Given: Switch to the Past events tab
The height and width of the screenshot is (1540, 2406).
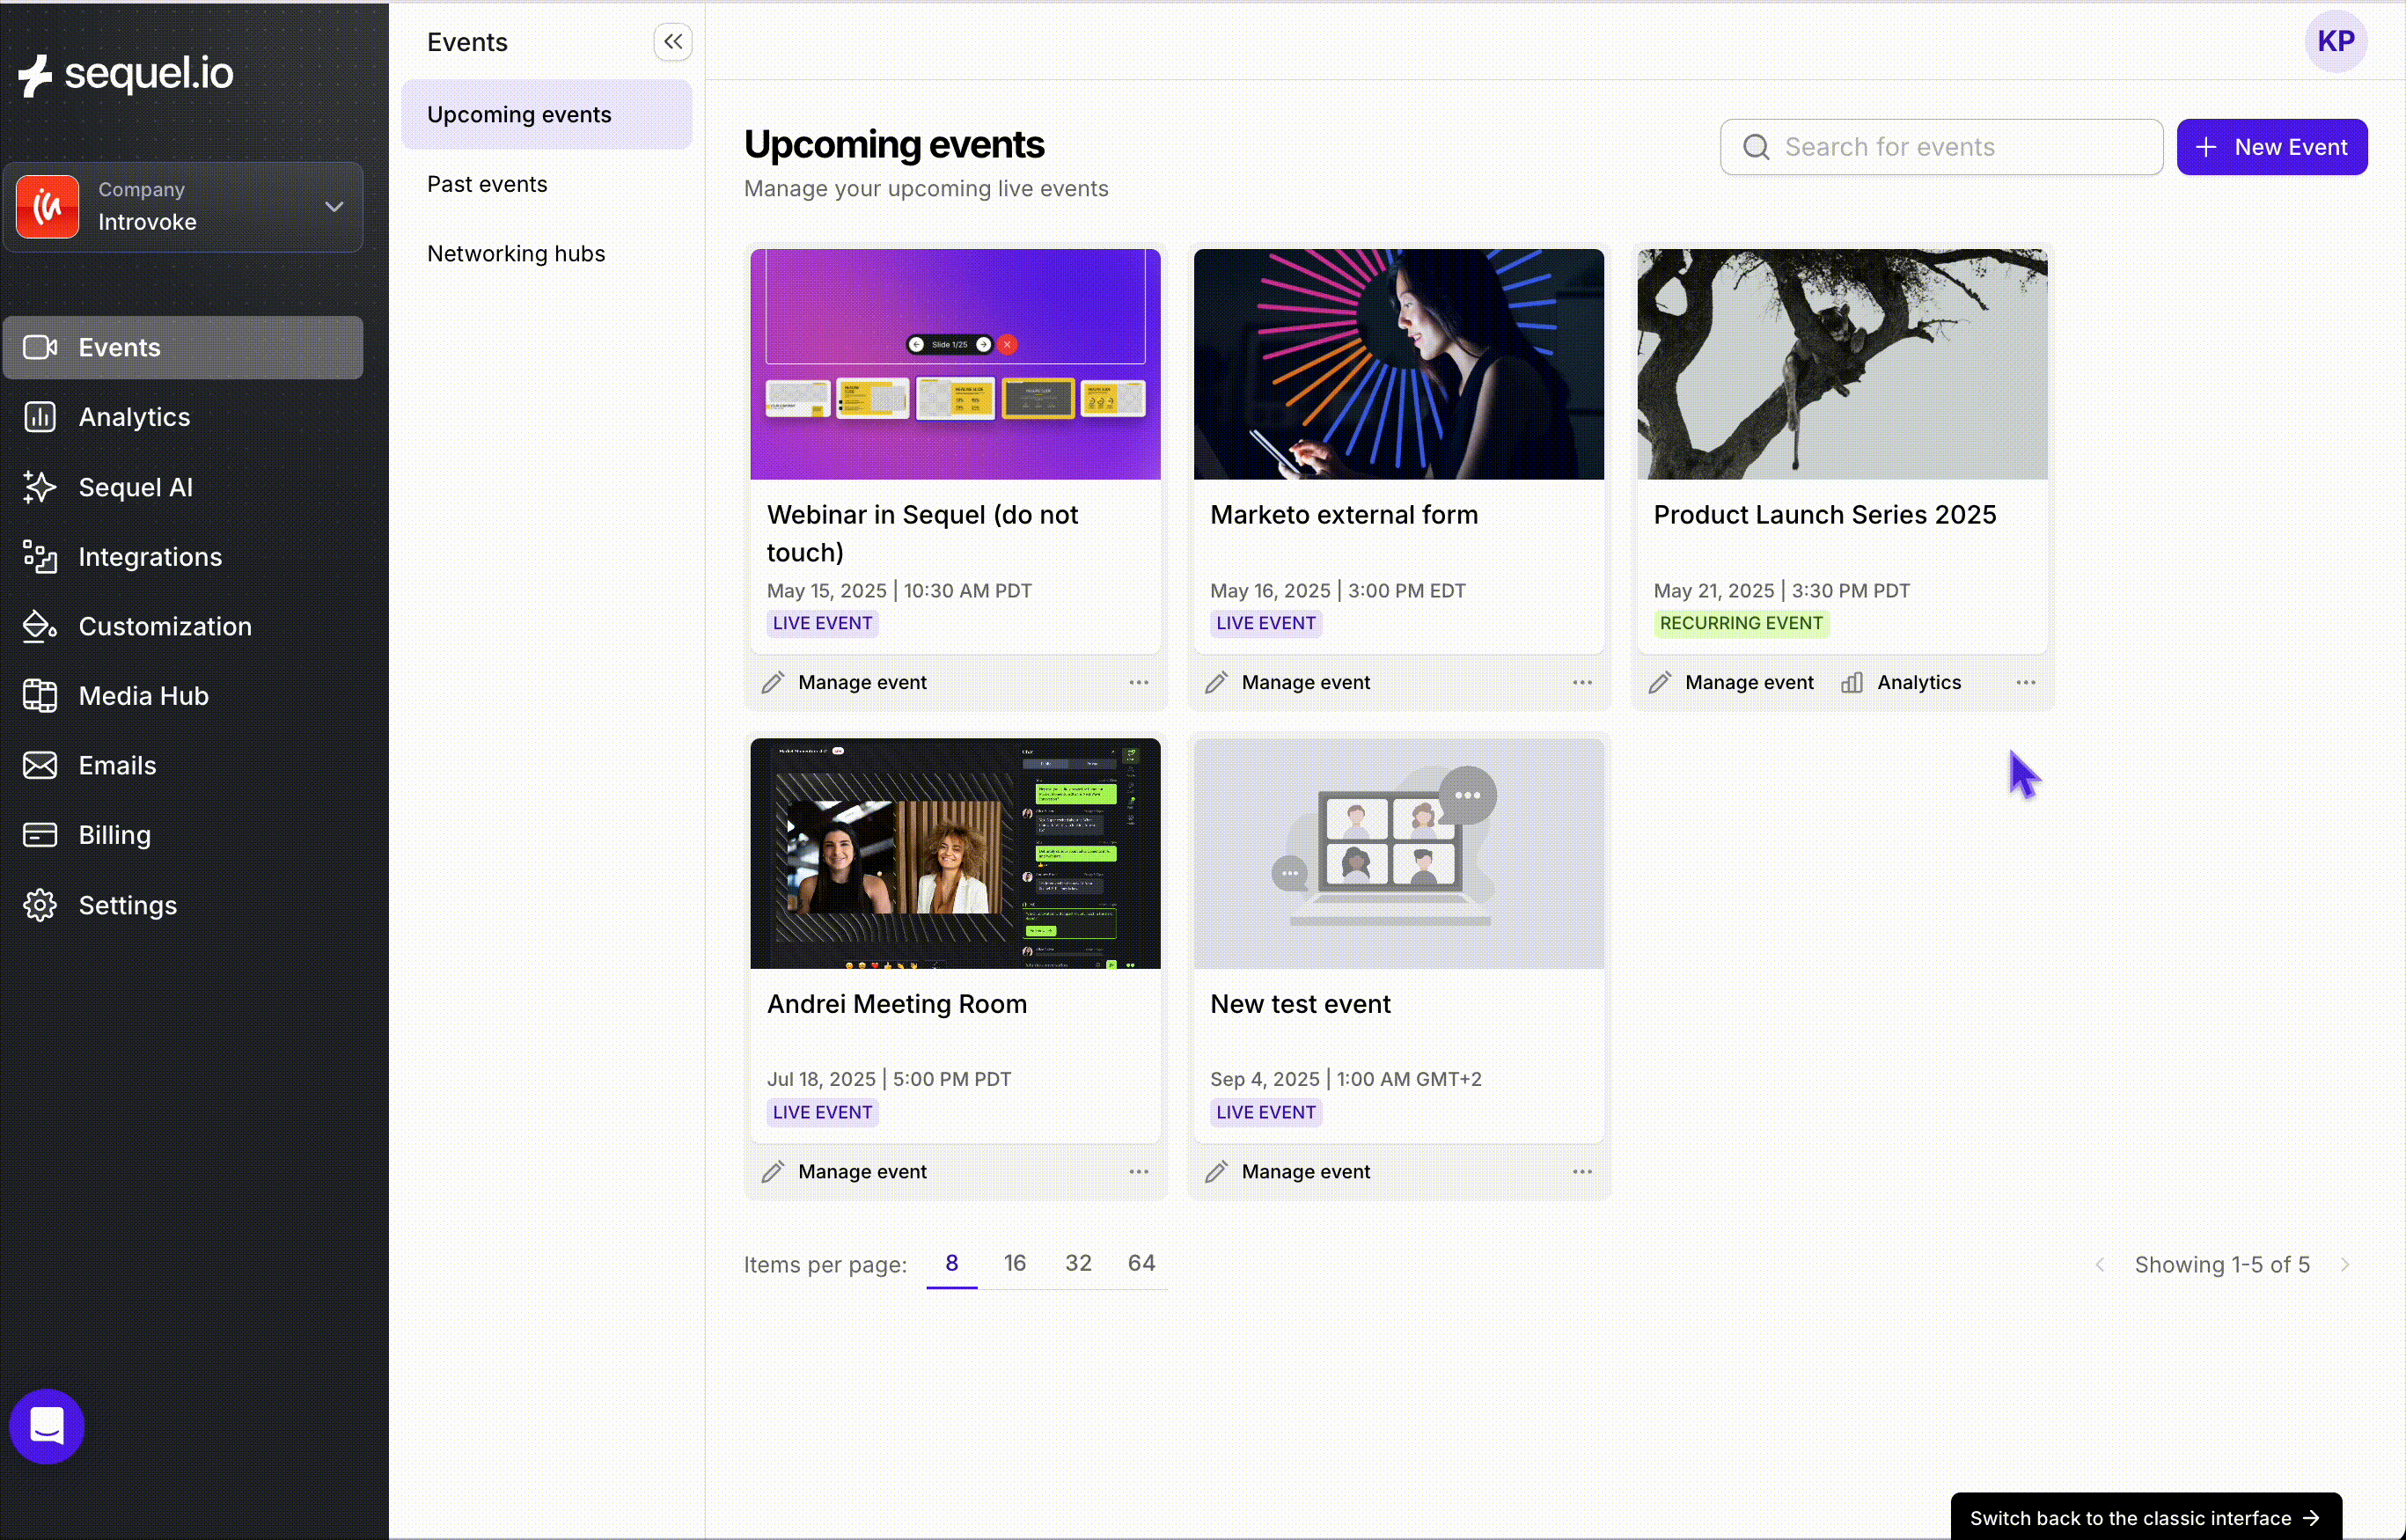Looking at the screenshot, I should pyautogui.click(x=487, y=183).
